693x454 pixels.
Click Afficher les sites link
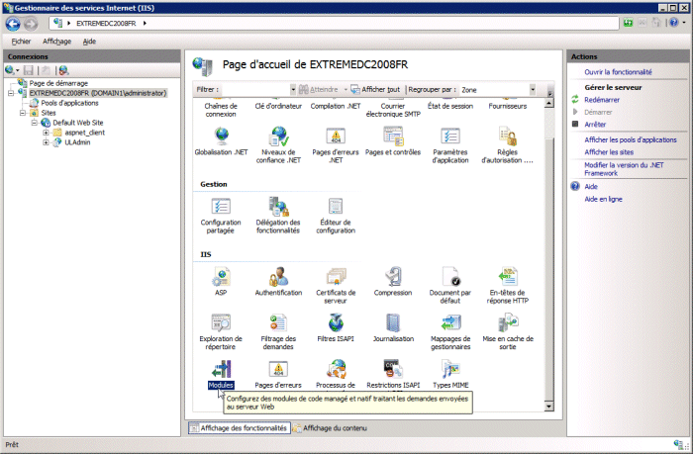[x=609, y=152]
